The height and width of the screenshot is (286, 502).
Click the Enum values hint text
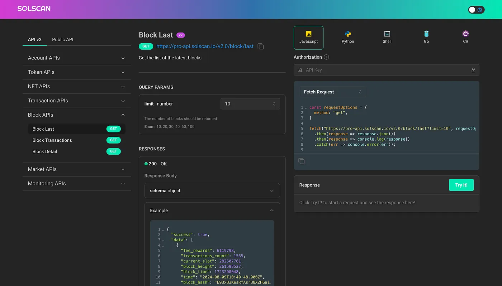click(x=170, y=127)
